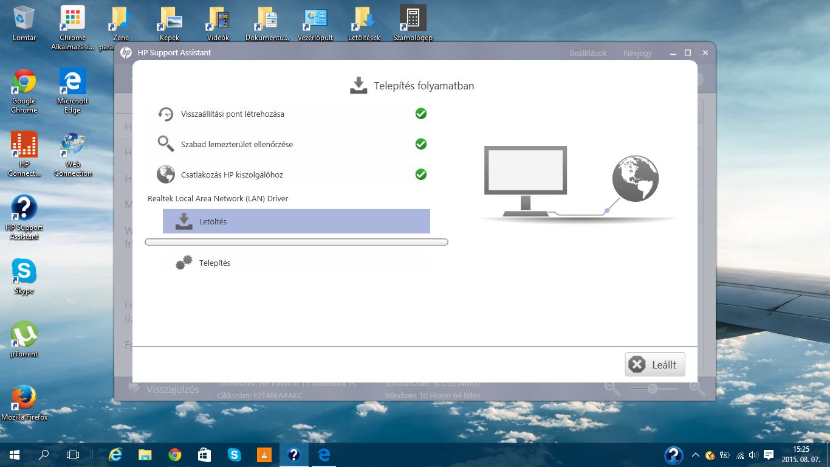Click the volume speaker tray icon
This screenshot has width=830, height=467.
click(754, 455)
